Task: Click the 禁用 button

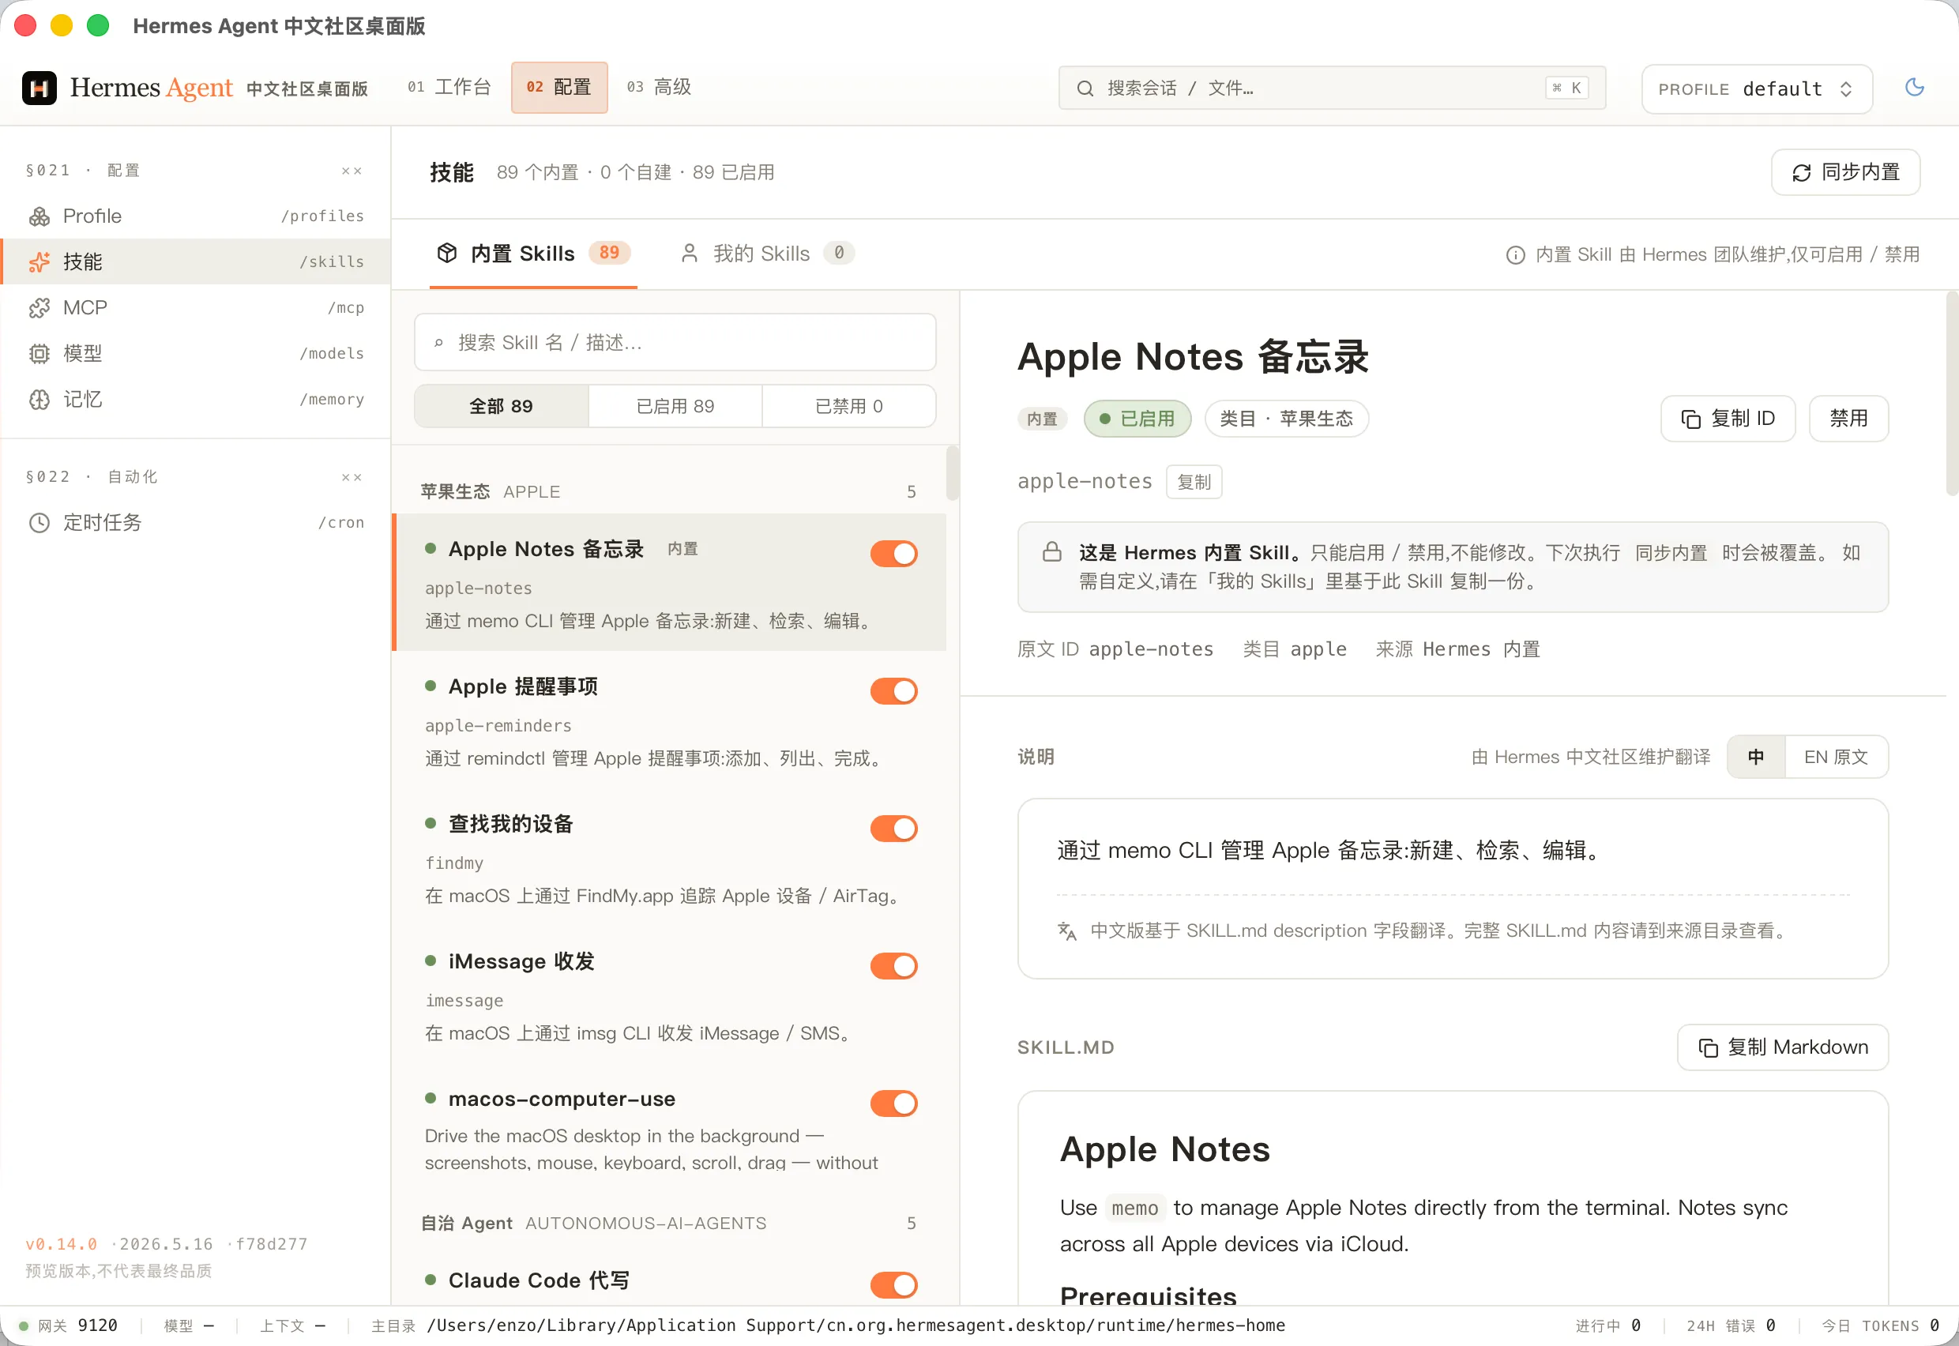Action: coord(1848,419)
